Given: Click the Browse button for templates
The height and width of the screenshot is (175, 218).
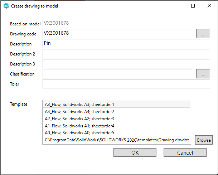Looking at the screenshot, I should [204, 140].
